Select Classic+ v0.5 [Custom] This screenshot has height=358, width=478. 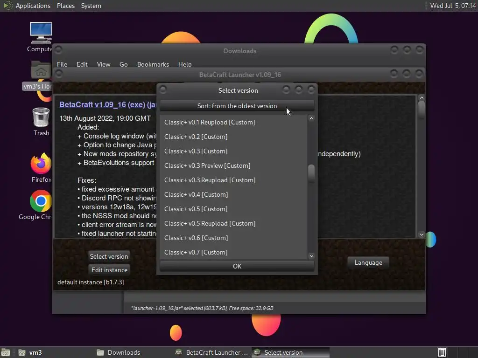tap(233, 209)
